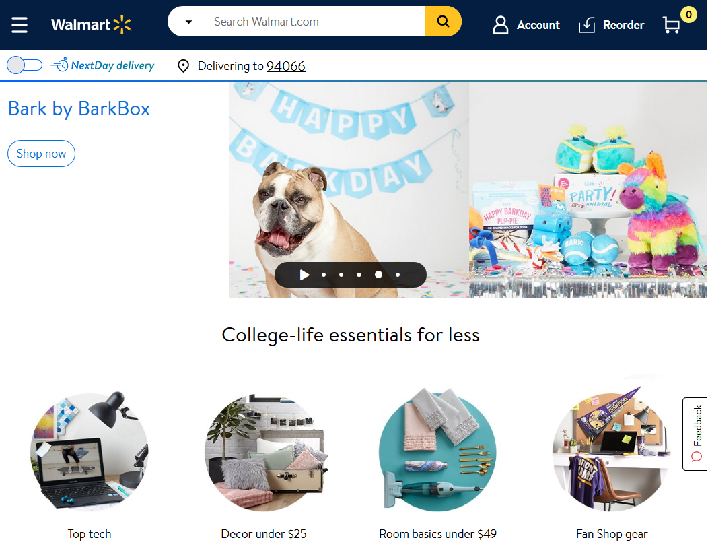Play the banner carousel
Image resolution: width=708 pixels, height=555 pixels.
[x=304, y=275]
